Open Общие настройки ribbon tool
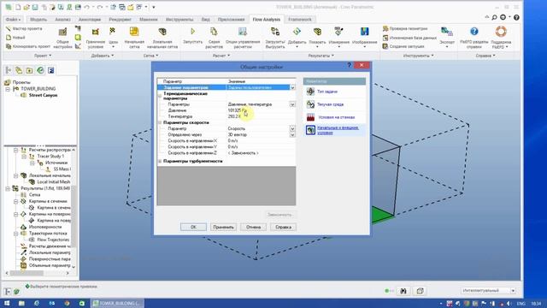The width and height of the screenshot is (547, 308). coord(62,38)
